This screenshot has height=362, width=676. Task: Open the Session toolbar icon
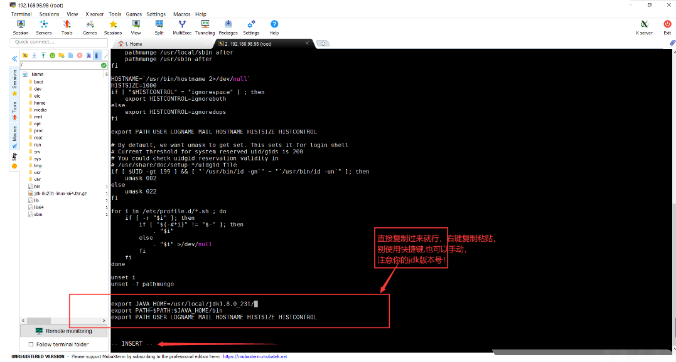[x=21, y=27]
